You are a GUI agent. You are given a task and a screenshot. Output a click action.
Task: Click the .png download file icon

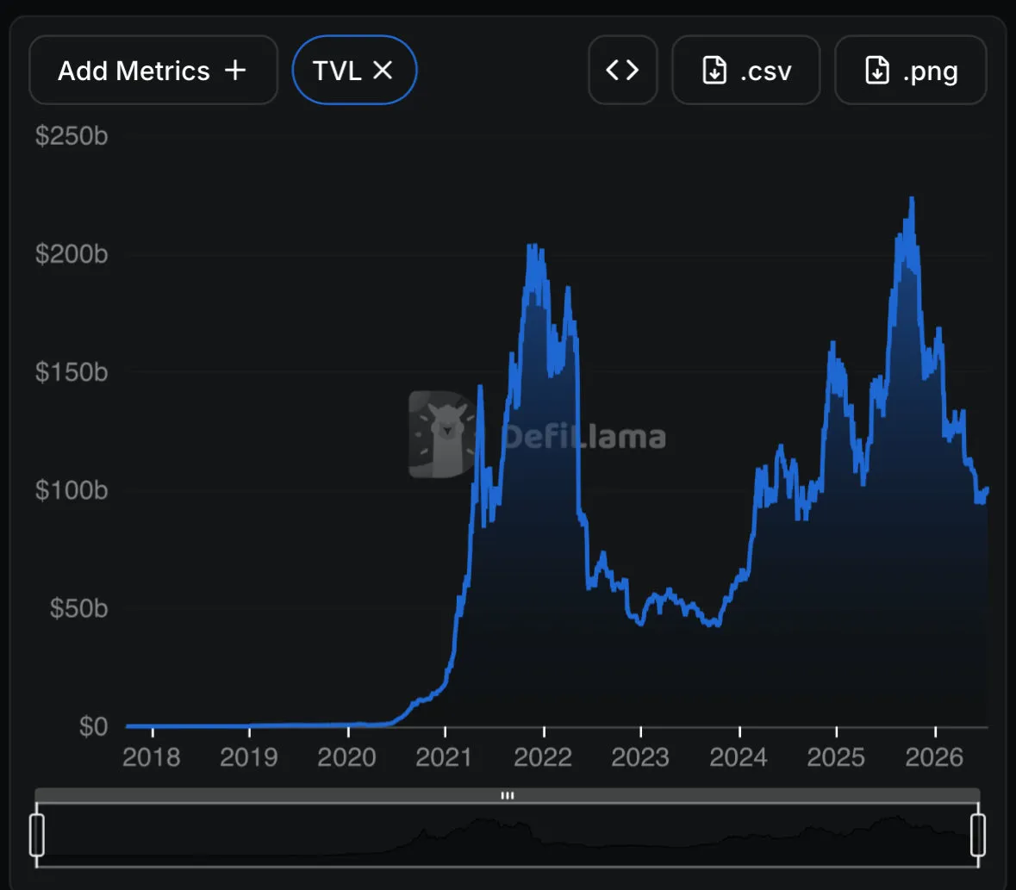click(x=877, y=70)
